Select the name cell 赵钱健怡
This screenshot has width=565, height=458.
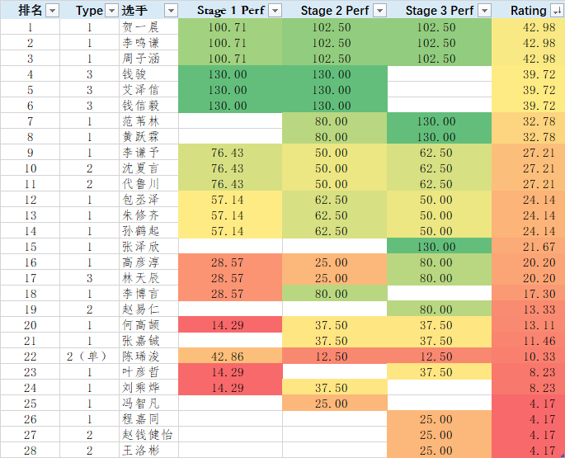click(x=148, y=434)
